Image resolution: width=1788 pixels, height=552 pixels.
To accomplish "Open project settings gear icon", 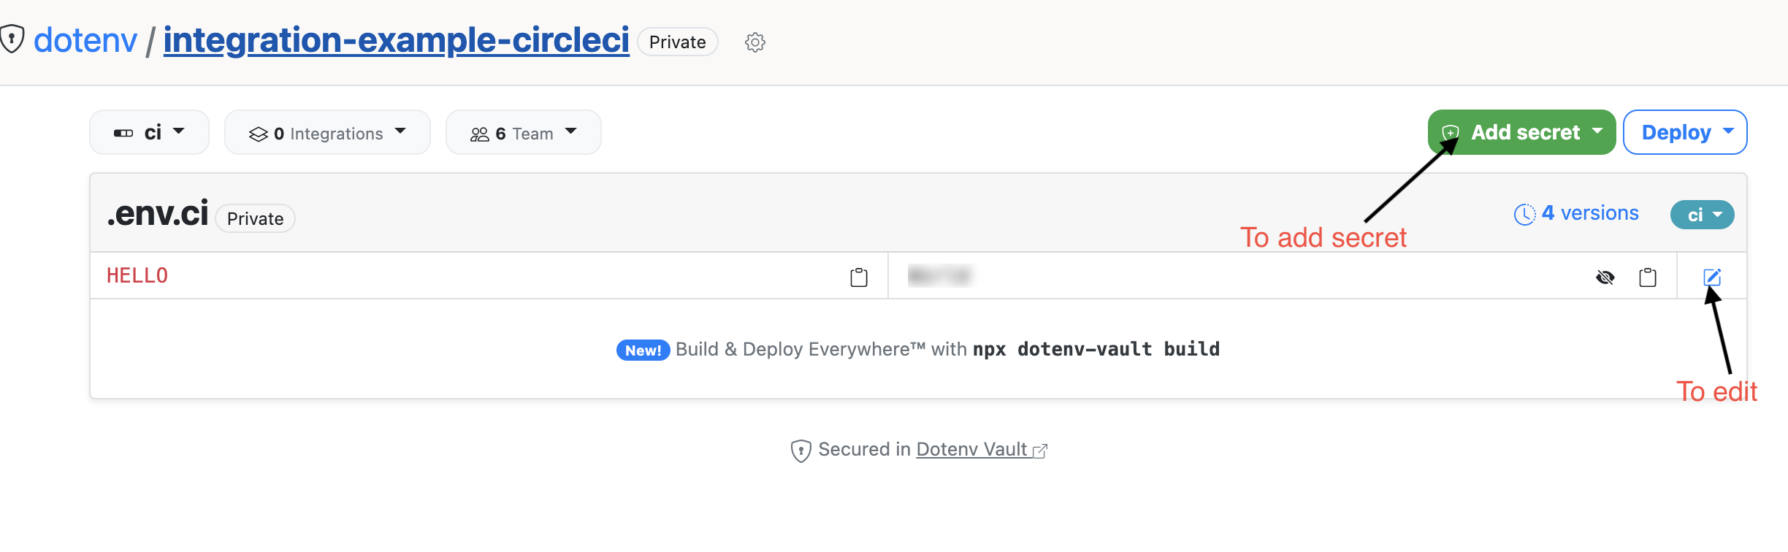I will pos(755,42).
